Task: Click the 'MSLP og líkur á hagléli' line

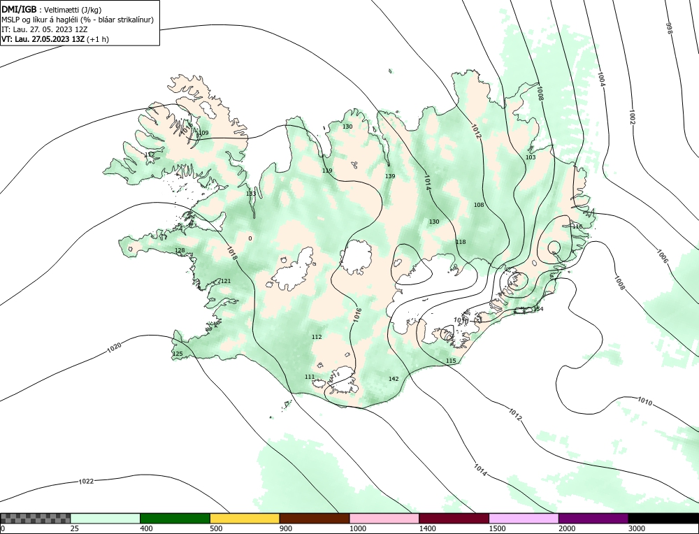Action: pos(77,20)
